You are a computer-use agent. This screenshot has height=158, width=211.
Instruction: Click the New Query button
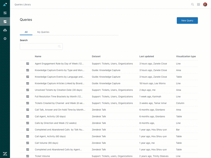(x=187, y=21)
